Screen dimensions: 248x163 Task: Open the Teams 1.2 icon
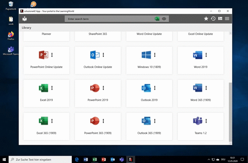[198, 121]
